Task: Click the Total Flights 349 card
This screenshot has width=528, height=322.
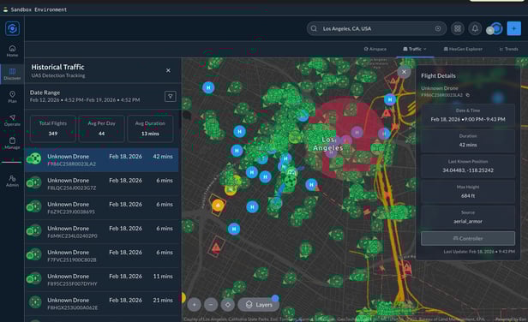Action: pyautogui.click(x=53, y=128)
